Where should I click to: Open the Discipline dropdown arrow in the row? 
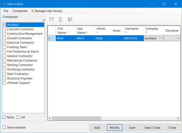(178, 38)
